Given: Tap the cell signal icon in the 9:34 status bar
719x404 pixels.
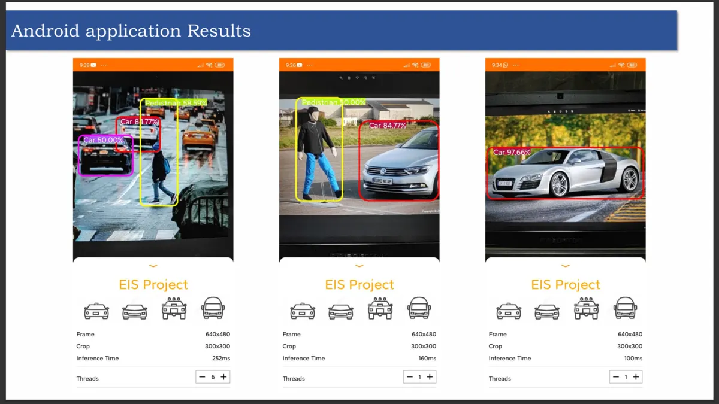Looking at the screenshot, I should (x=612, y=65).
